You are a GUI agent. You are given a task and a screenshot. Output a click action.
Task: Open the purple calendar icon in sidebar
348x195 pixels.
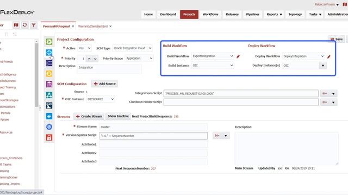click(49, 84)
